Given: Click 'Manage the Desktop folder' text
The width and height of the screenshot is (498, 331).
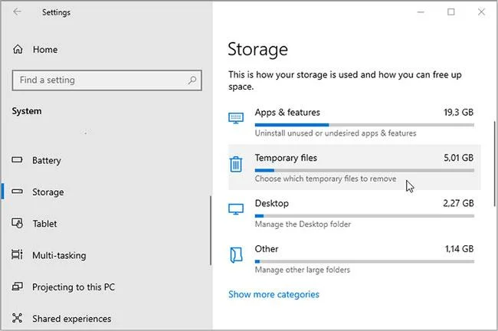Looking at the screenshot, I should point(303,224).
